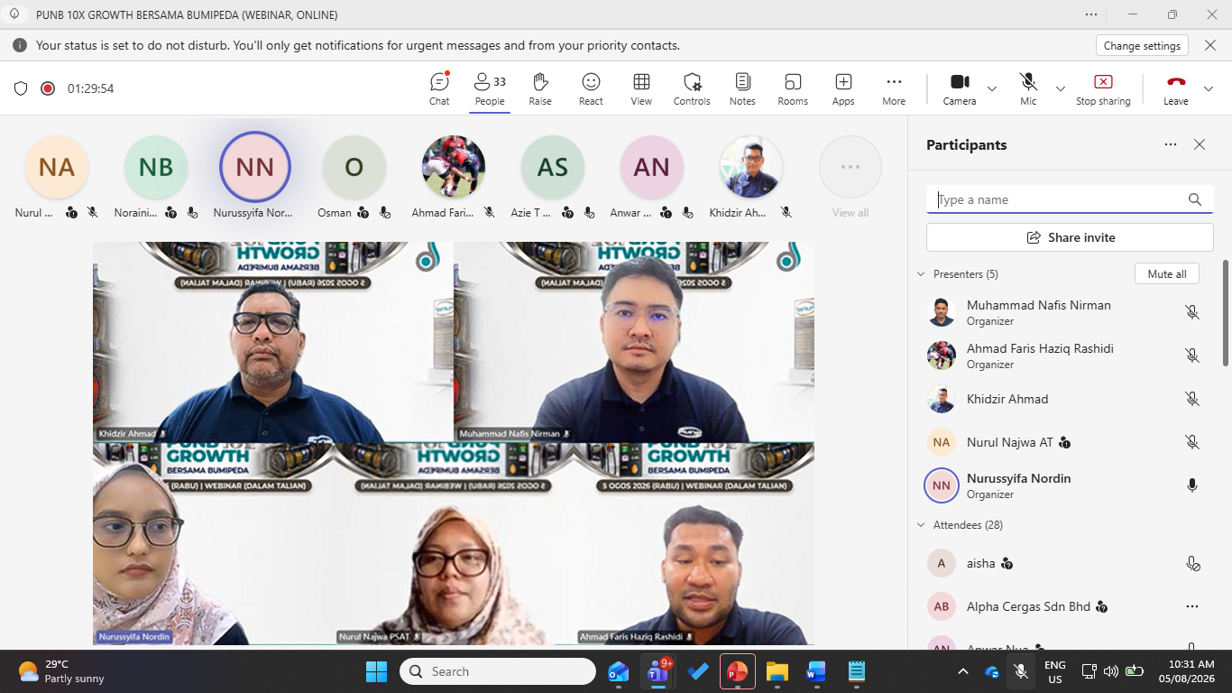Open the weather widget showing 29°C
Viewport: 1232px width, 693px height.
(x=61, y=671)
